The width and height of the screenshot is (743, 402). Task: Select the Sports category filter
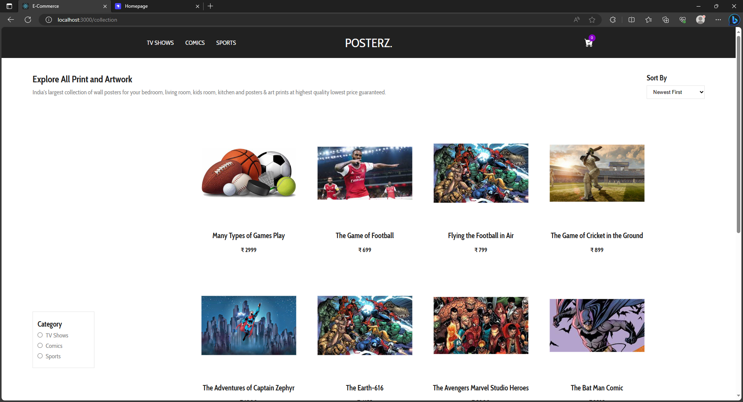(x=40, y=356)
